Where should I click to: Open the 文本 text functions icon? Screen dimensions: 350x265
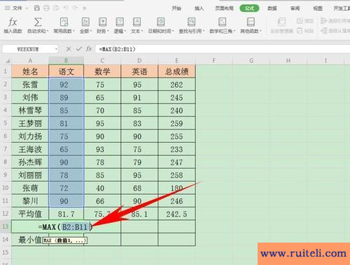point(136,22)
